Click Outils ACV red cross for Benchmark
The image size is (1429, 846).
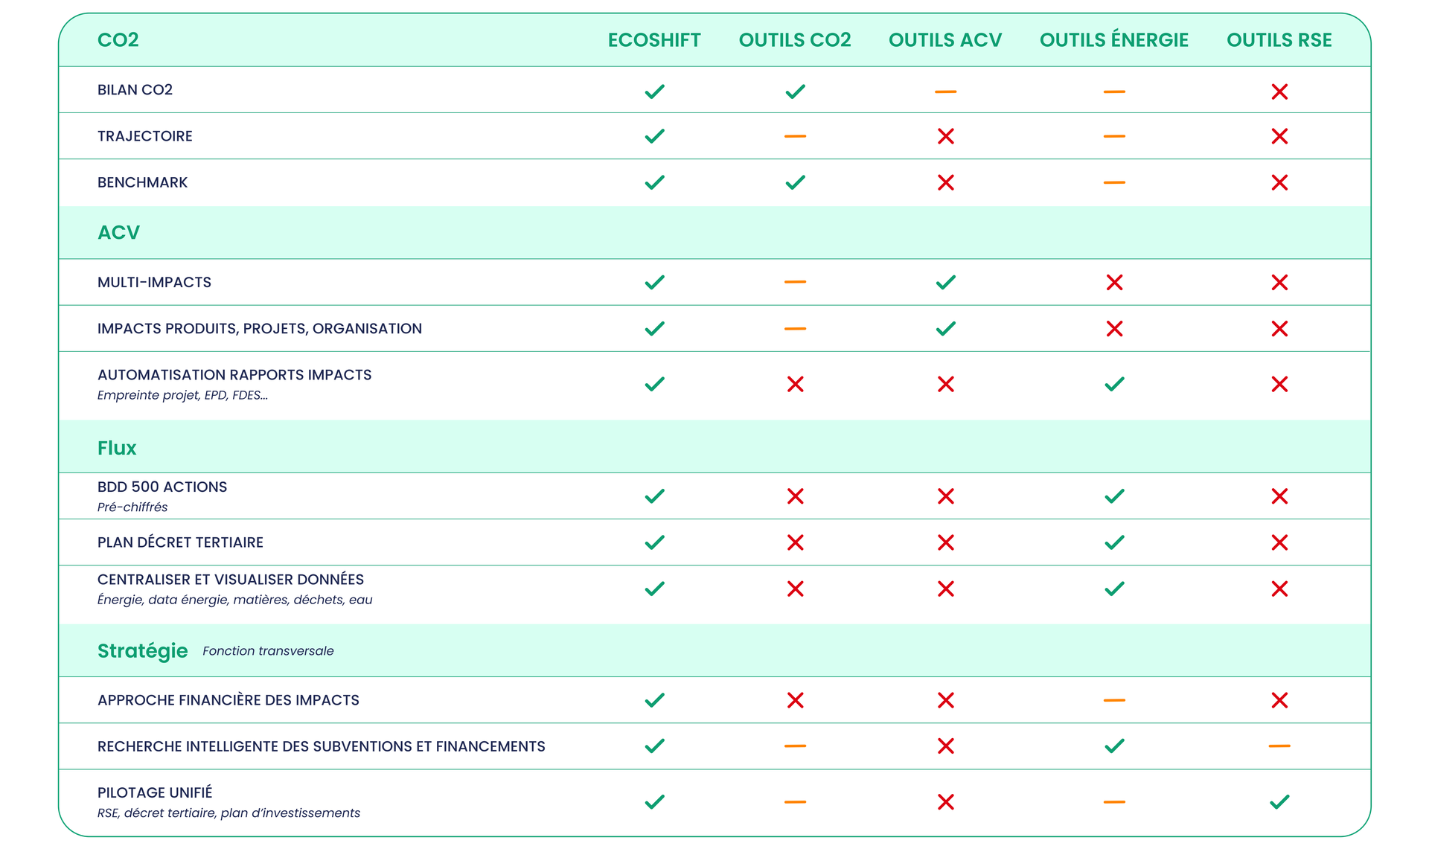pos(945,182)
